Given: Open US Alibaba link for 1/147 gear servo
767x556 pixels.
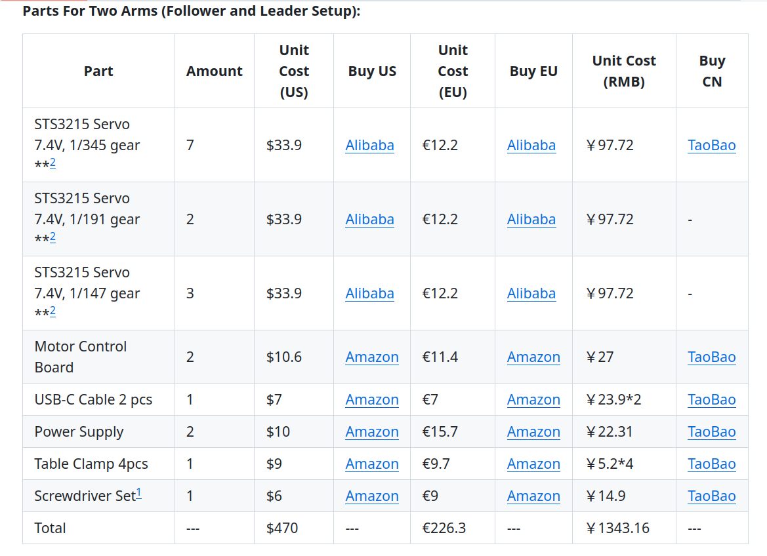Looking at the screenshot, I should [x=369, y=294].
